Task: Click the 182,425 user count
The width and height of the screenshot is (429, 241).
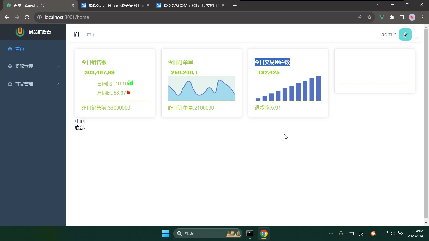Action: 269,72
